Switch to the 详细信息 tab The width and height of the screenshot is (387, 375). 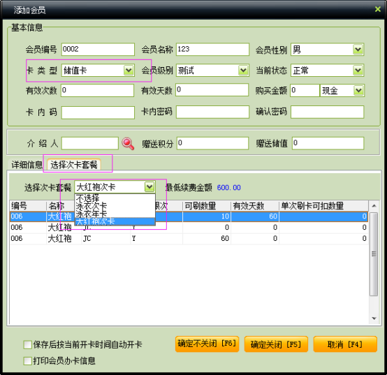(x=27, y=165)
